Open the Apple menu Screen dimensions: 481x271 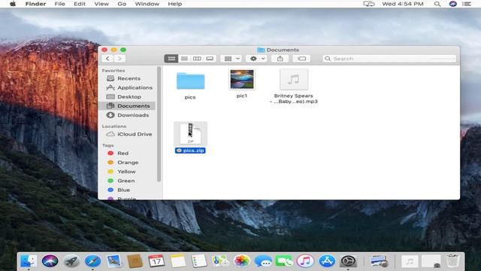[13, 4]
